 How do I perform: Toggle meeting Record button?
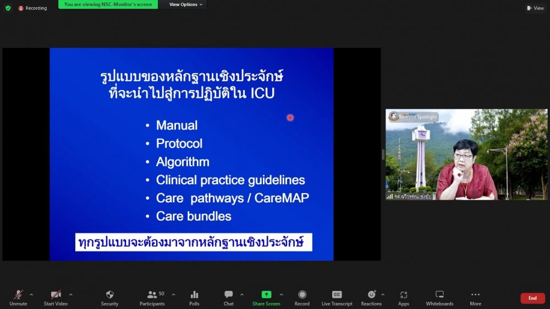[302, 297]
